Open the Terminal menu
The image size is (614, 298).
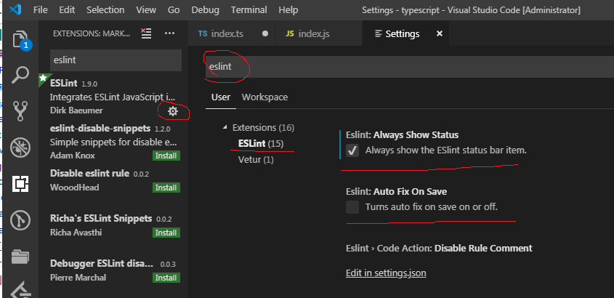(x=249, y=11)
